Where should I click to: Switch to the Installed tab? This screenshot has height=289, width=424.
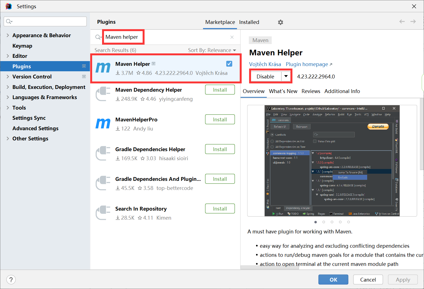[249, 22]
